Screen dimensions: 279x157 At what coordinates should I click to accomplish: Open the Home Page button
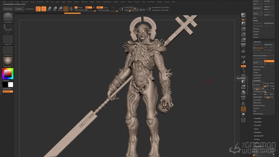(8, 9)
